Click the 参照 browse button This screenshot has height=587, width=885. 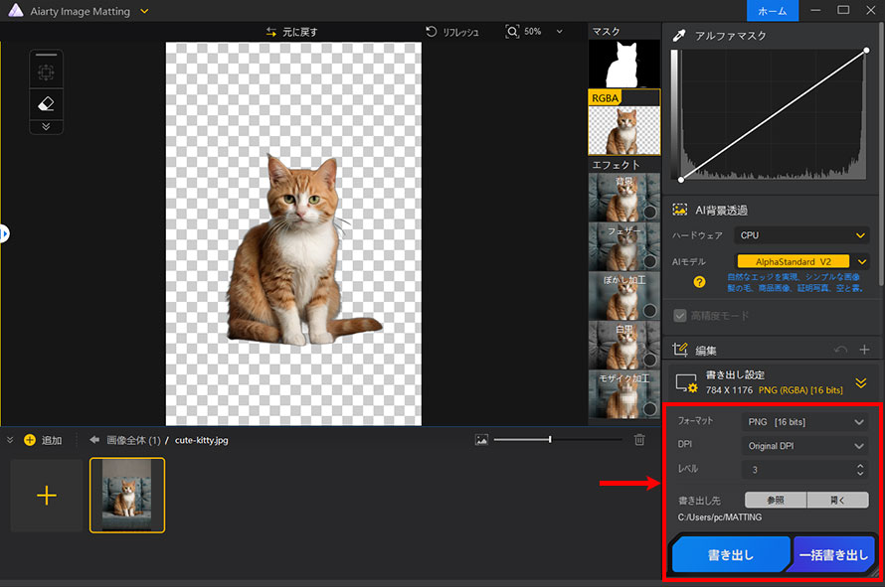[x=776, y=501]
